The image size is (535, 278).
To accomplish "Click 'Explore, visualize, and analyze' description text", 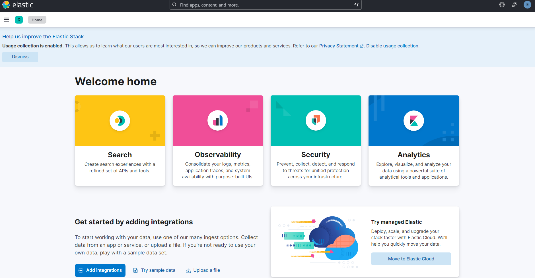I will [414, 171].
